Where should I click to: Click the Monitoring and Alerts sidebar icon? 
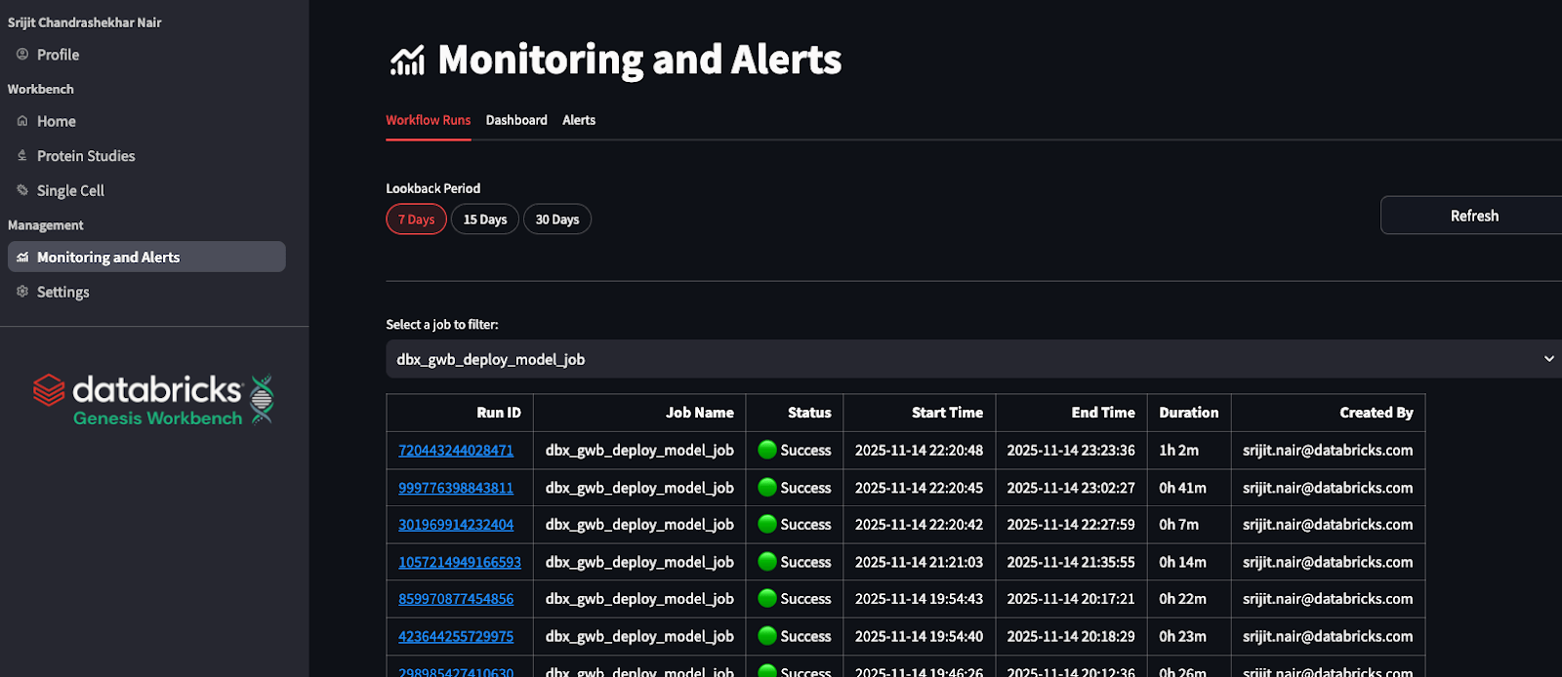(x=22, y=258)
